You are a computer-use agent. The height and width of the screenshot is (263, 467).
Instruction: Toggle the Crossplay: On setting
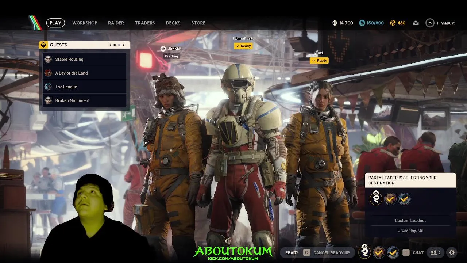click(410, 230)
